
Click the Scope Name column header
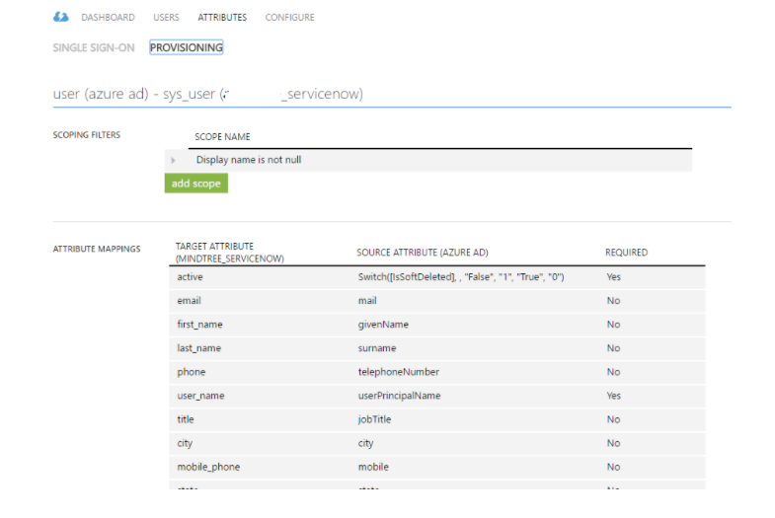pos(222,137)
